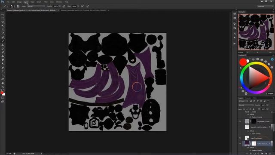Viewport: 275px width, 155px height.
Task: Toggle Quick Mask mode icon
Action: pos(3,98)
